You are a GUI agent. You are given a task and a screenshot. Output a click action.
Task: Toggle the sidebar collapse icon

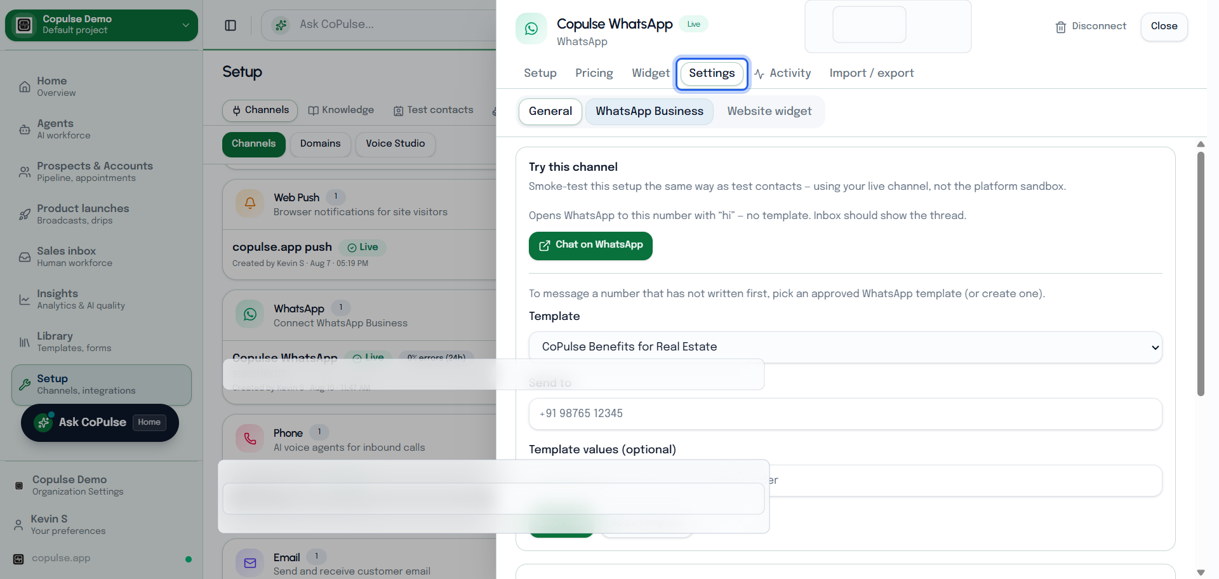[x=230, y=25]
